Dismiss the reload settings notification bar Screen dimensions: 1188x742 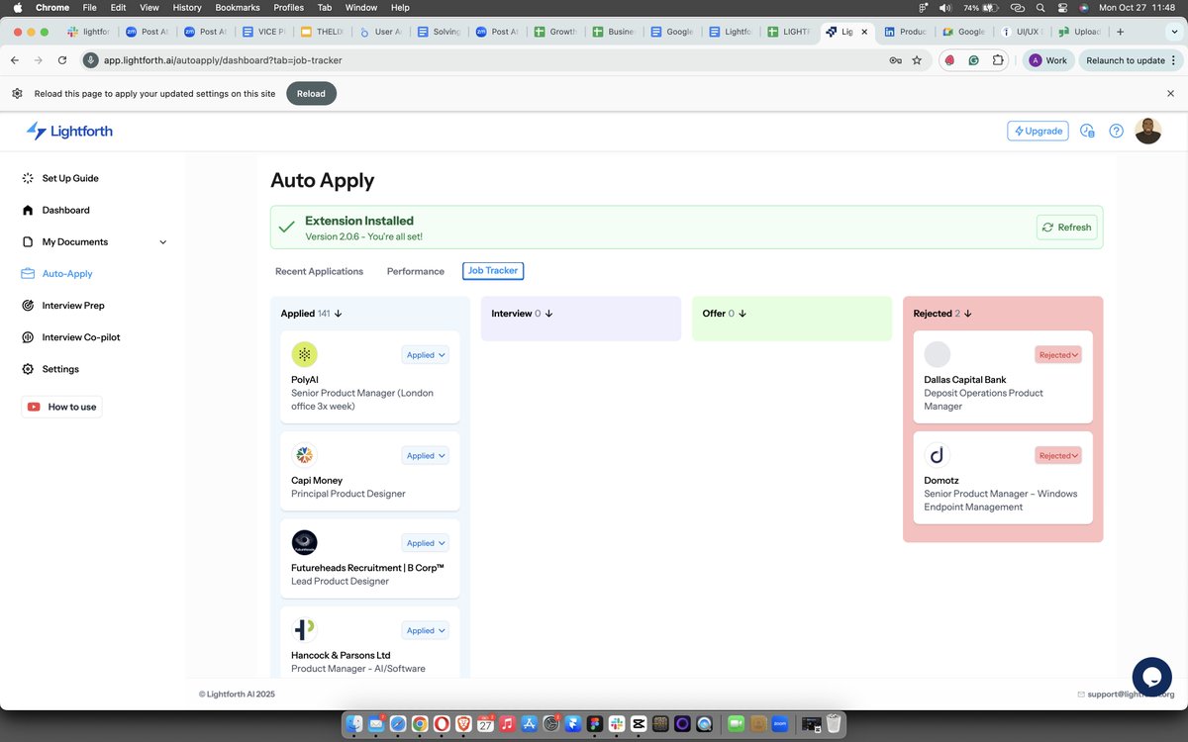click(x=1170, y=94)
